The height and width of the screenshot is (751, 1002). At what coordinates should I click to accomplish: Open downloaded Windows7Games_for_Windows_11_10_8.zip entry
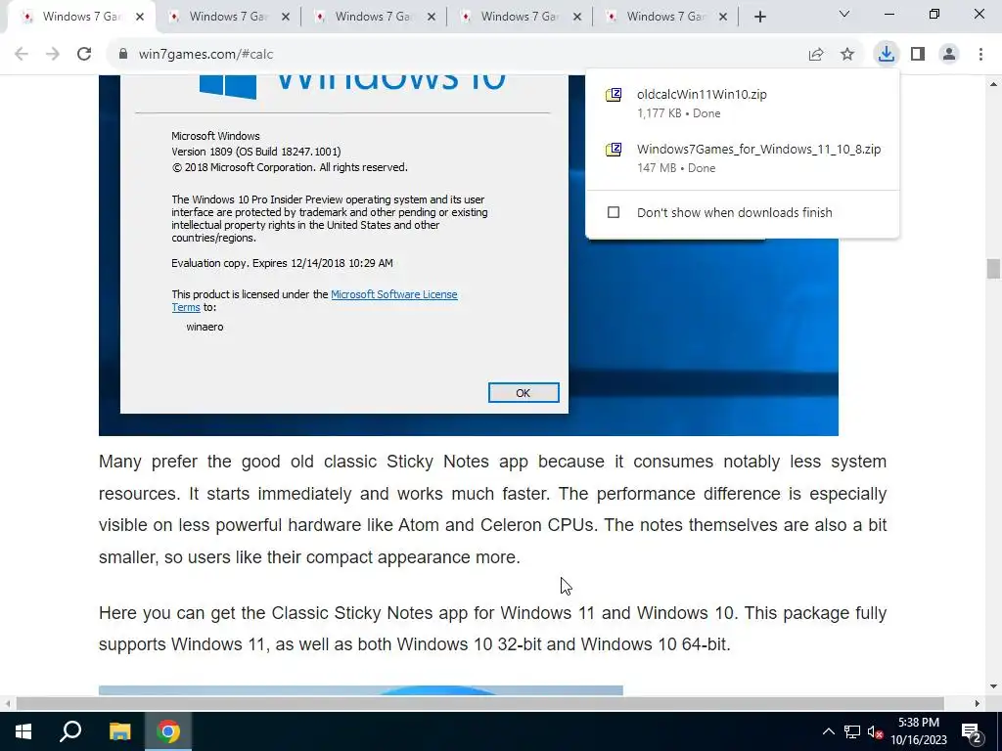point(742,157)
